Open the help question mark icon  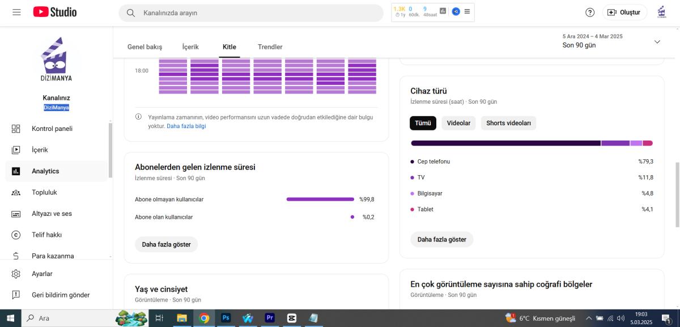click(x=590, y=12)
